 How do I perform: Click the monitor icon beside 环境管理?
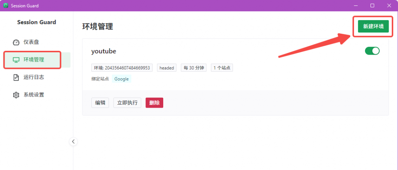click(16, 60)
